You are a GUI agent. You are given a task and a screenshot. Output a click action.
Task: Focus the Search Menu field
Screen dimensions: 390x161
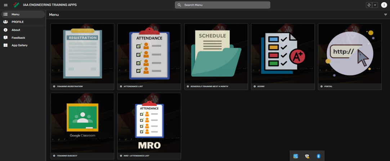click(x=222, y=5)
